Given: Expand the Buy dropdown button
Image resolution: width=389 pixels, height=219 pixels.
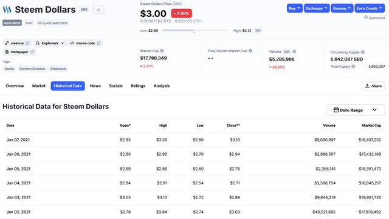Looking at the screenshot, I should click(x=294, y=8).
